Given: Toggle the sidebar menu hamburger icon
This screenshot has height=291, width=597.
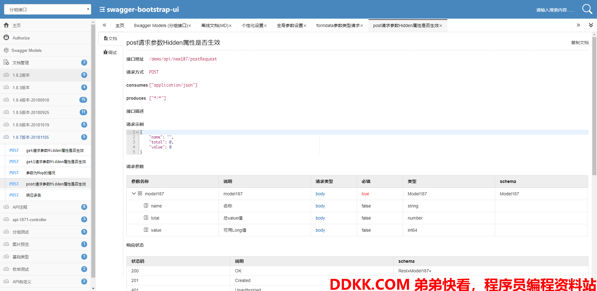Looking at the screenshot, I should click(x=102, y=10).
